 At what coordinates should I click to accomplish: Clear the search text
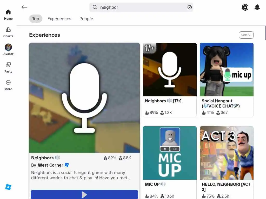(189, 7)
